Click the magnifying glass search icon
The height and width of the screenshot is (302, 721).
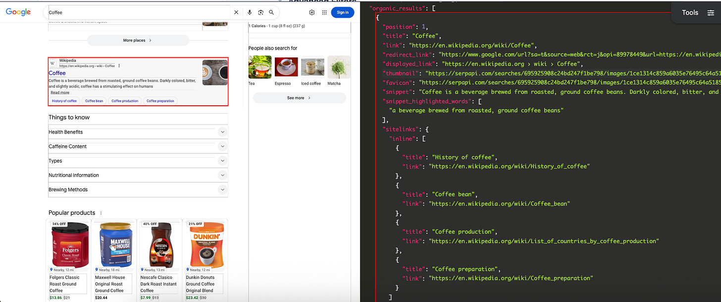pyautogui.click(x=271, y=12)
